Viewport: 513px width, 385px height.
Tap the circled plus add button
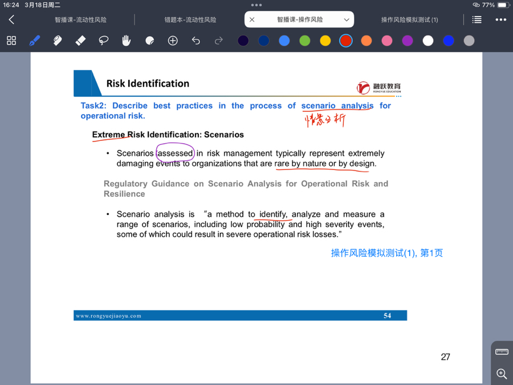(x=173, y=40)
